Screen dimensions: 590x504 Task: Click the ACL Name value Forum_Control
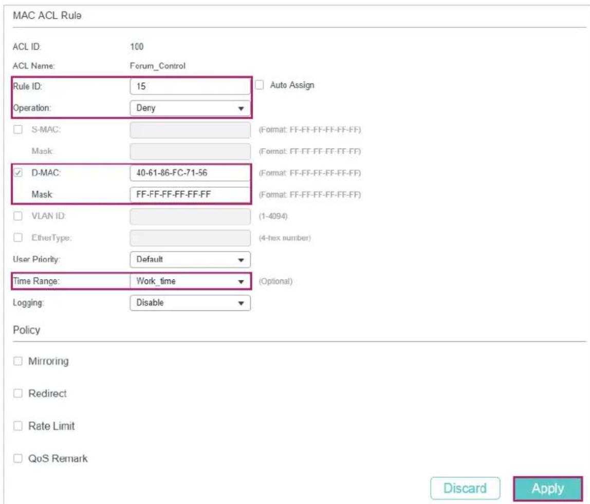pos(158,66)
